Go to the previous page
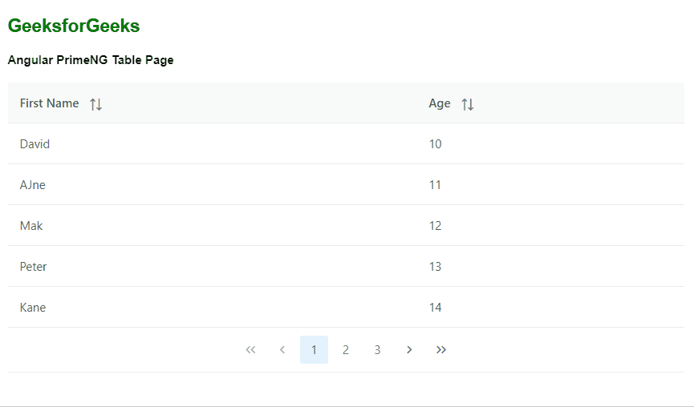 (282, 350)
